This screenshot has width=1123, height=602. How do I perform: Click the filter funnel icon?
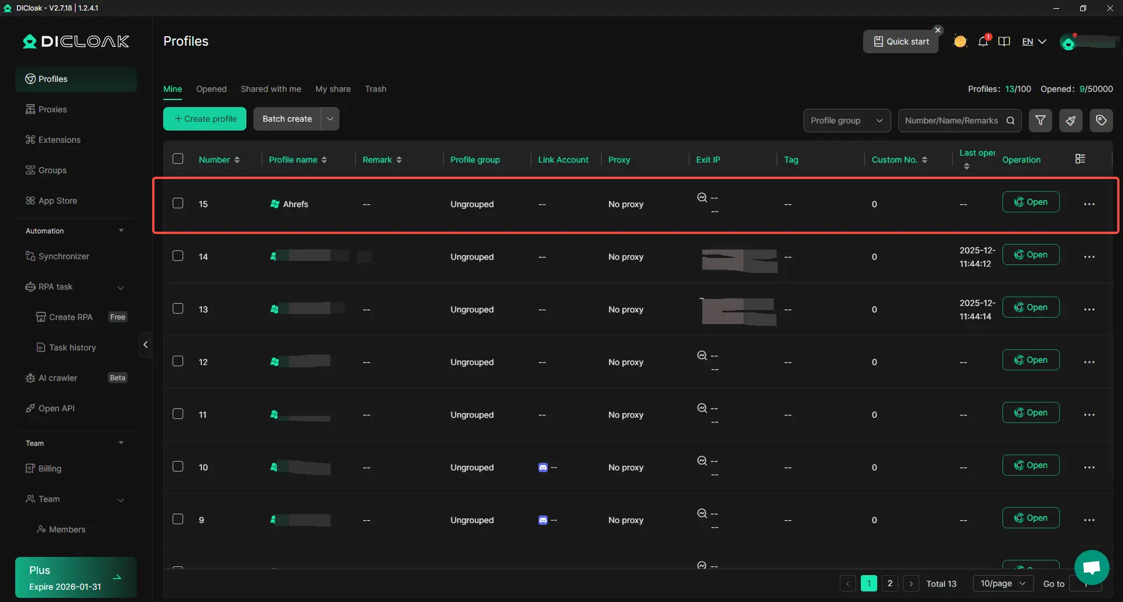pyautogui.click(x=1040, y=121)
